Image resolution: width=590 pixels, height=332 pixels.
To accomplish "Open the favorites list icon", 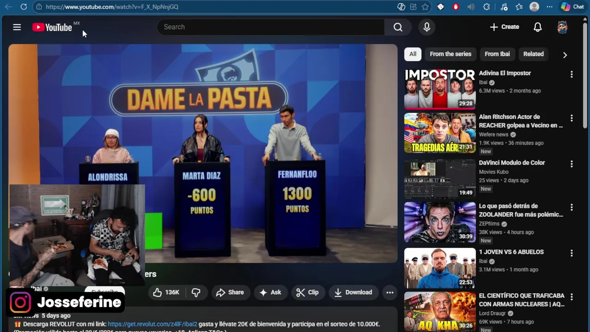I will [519, 7].
